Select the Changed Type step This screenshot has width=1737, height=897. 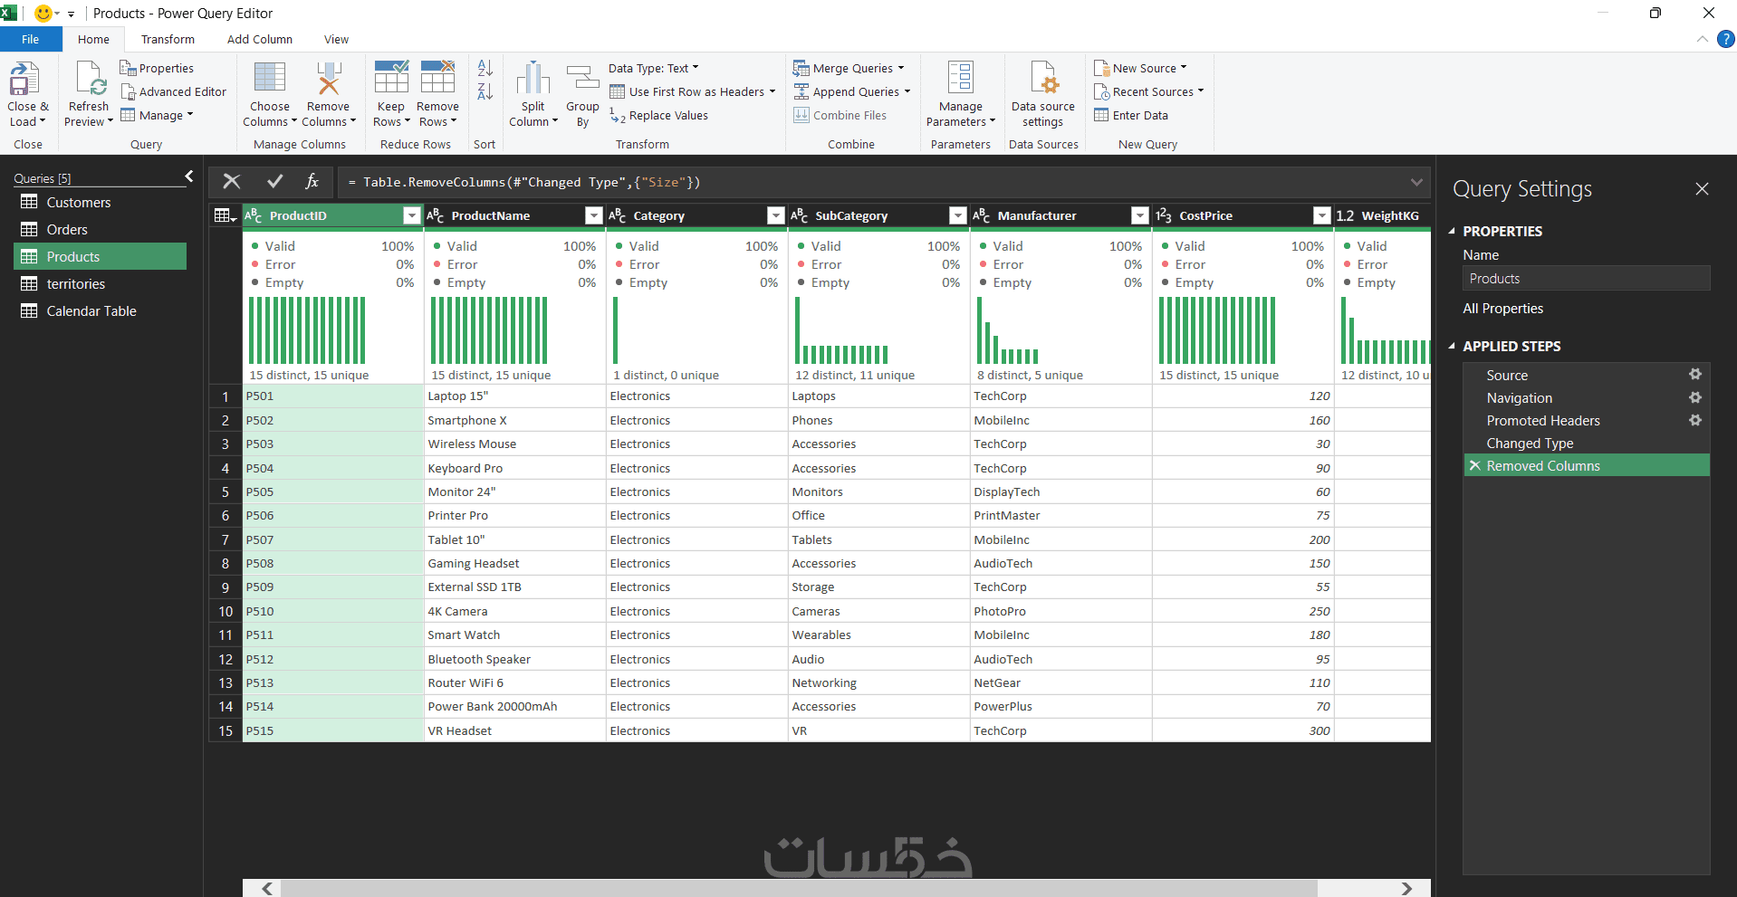1587,443
